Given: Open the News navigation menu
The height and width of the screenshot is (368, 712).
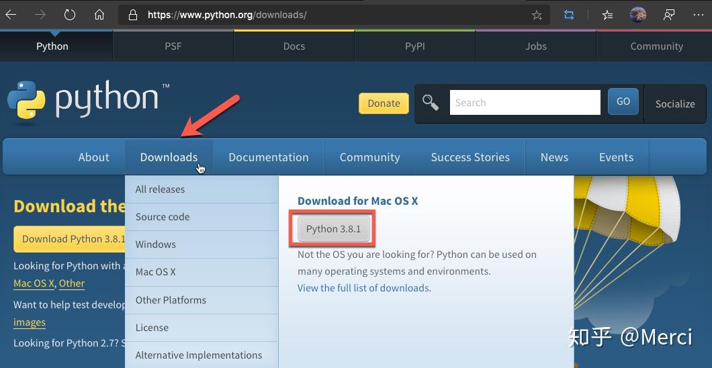Looking at the screenshot, I should 554,157.
